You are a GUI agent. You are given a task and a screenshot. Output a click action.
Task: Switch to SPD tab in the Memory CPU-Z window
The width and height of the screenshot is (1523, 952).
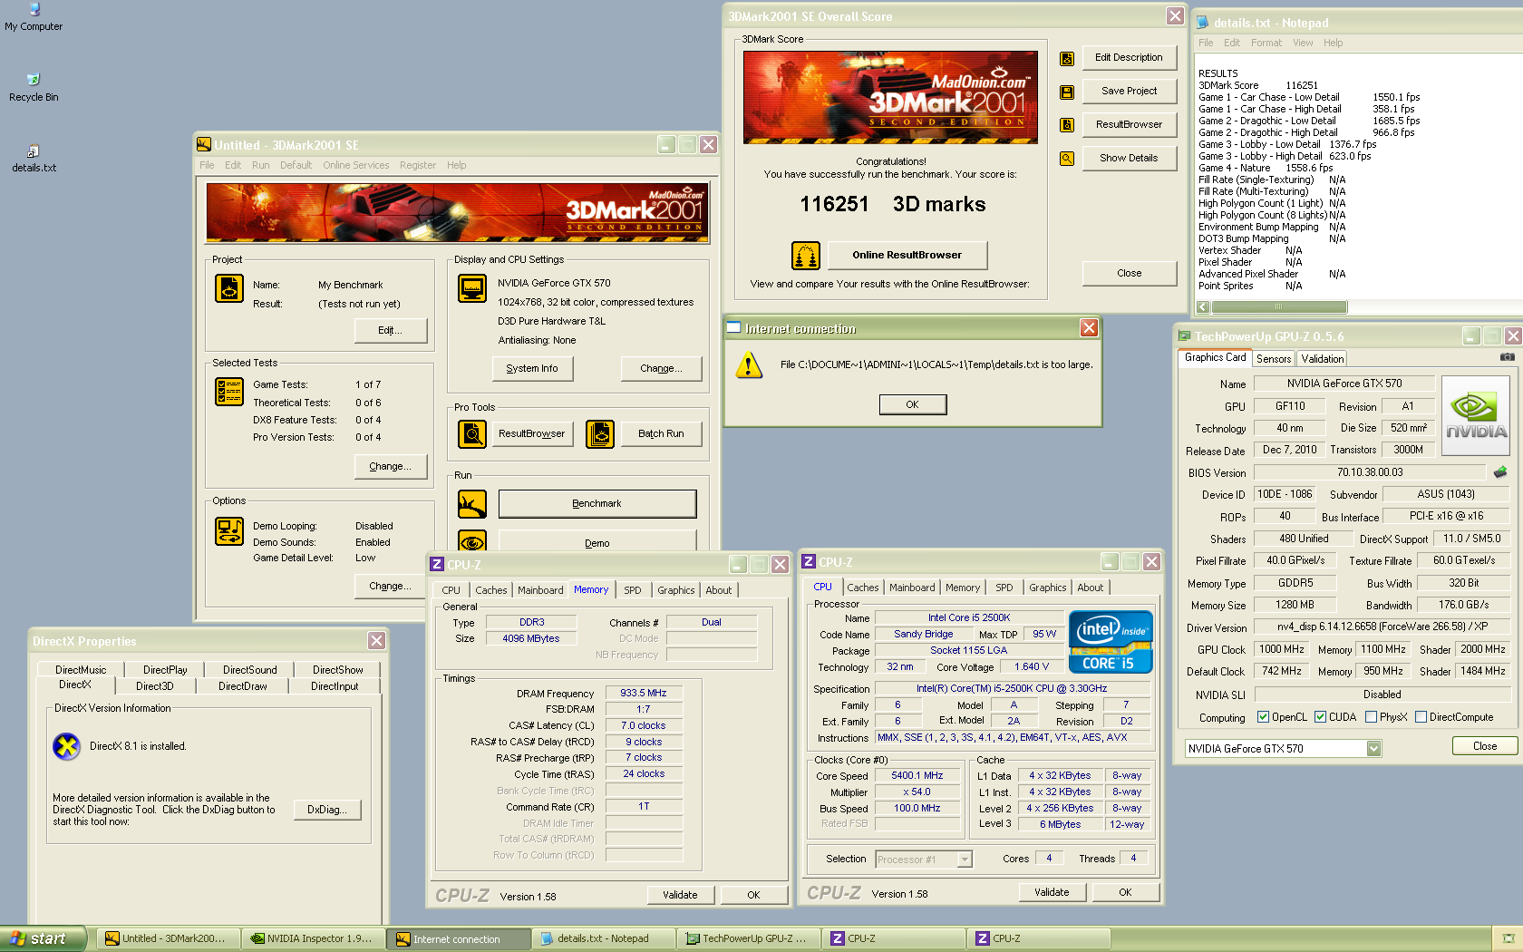tap(632, 590)
